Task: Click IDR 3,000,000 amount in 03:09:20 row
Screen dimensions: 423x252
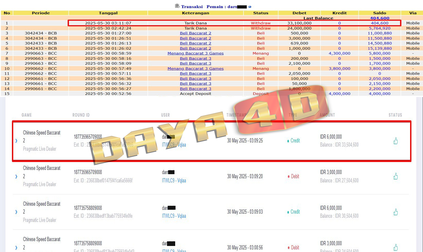Action: click(x=331, y=172)
